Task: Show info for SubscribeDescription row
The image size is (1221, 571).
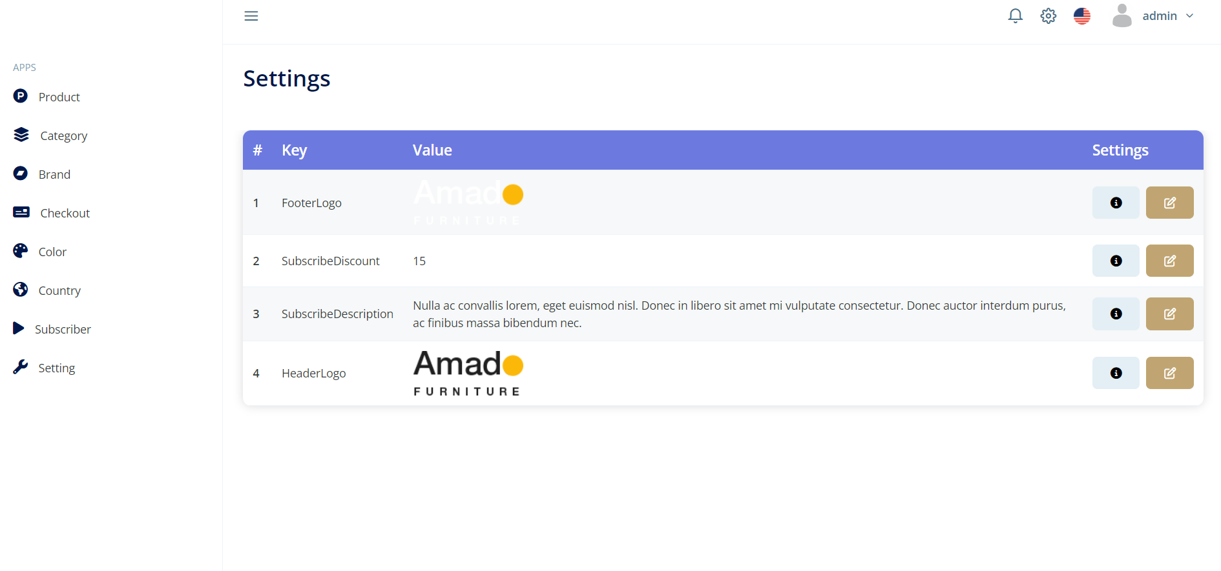Action: pyautogui.click(x=1116, y=314)
